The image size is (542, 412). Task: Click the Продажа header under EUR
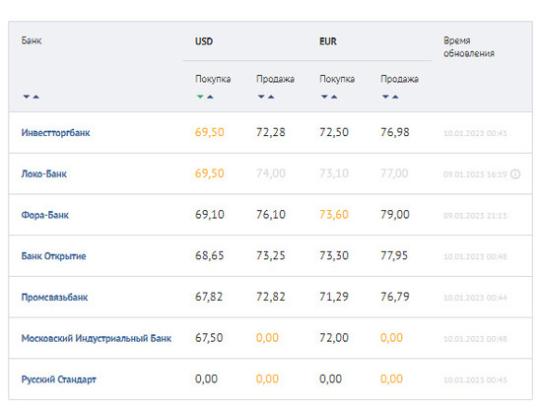click(399, 79)
